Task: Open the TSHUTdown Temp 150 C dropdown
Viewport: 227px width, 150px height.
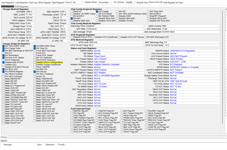Action: (x=31, y=32)
